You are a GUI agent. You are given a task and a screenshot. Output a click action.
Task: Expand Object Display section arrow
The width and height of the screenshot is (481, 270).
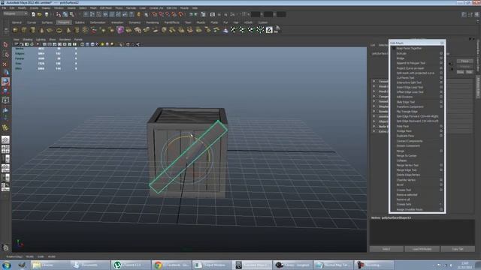tap(374, 121)
